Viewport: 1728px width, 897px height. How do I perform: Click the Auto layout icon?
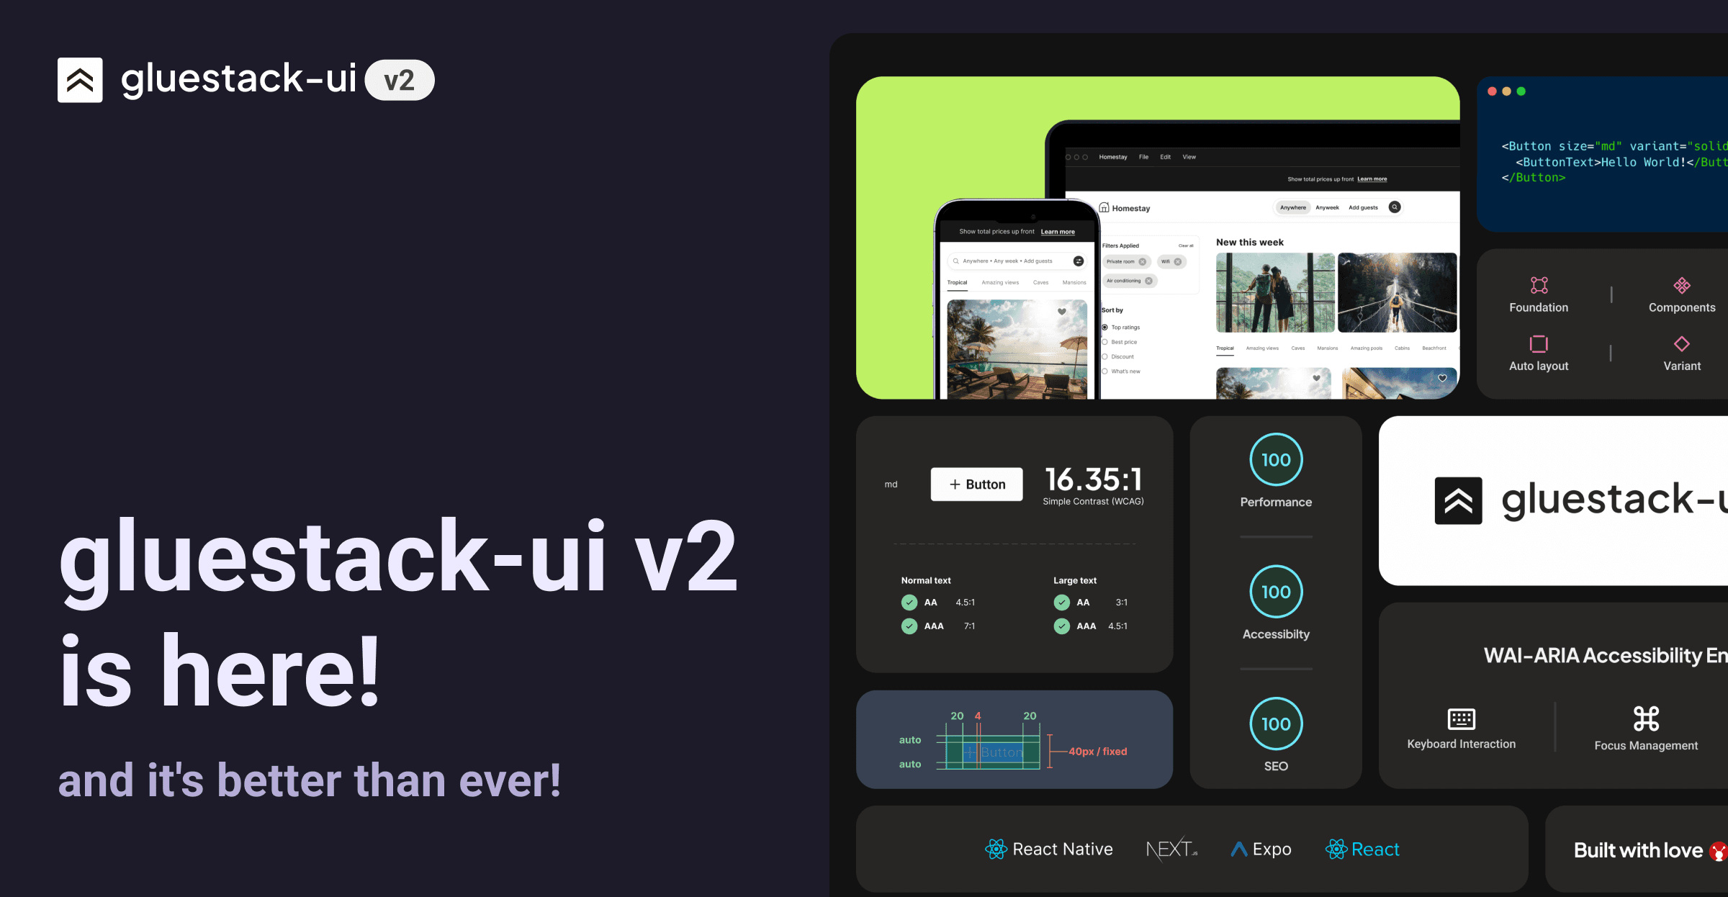point(1539,341)
